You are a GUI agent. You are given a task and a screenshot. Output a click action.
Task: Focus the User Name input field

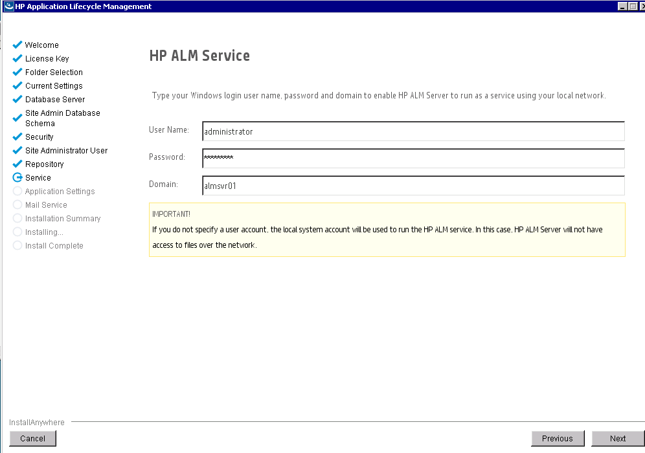413,131
